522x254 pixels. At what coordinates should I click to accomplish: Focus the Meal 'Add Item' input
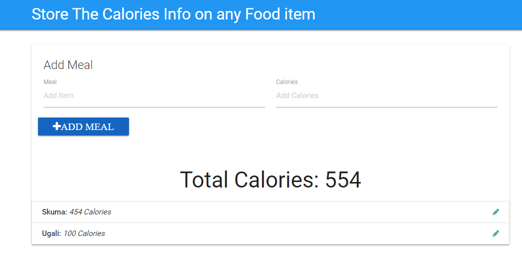(x=154, y=95)
